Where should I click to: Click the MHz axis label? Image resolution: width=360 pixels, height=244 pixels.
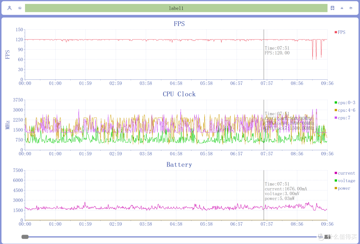point(8,125)
